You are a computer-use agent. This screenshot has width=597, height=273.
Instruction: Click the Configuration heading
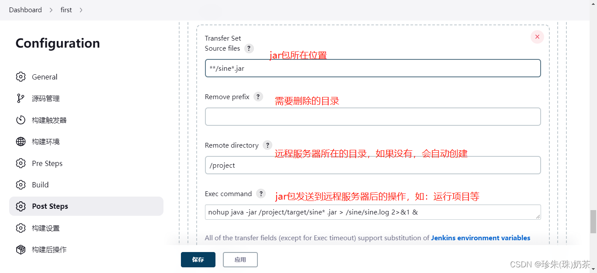coord(58,43)
